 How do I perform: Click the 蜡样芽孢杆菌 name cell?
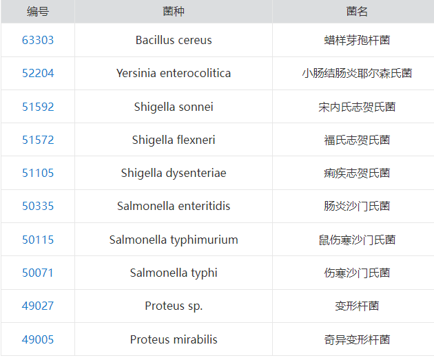click(x=353, y=40)
